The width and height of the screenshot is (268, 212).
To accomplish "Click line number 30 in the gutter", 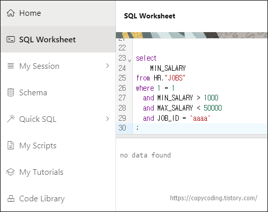I will [122, 128].
